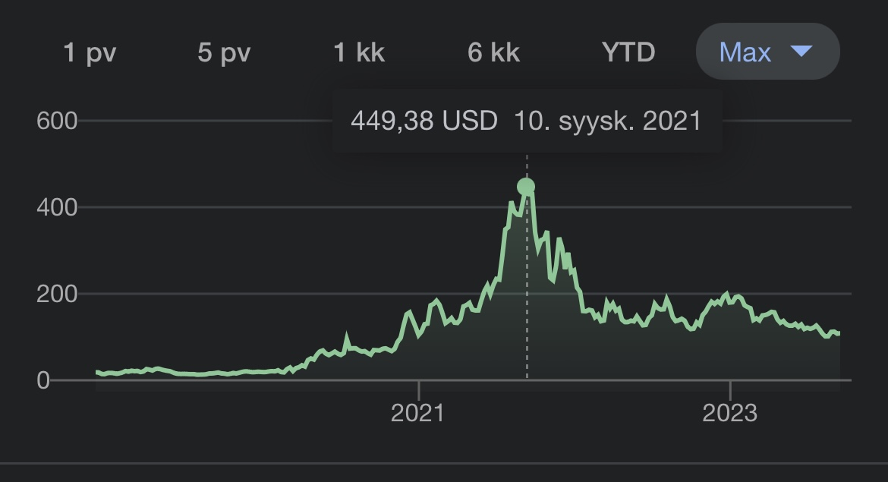Viewport: 888px width, 482px height.
Task: Switch to the 5 pv range
Action: coord(224,53)
